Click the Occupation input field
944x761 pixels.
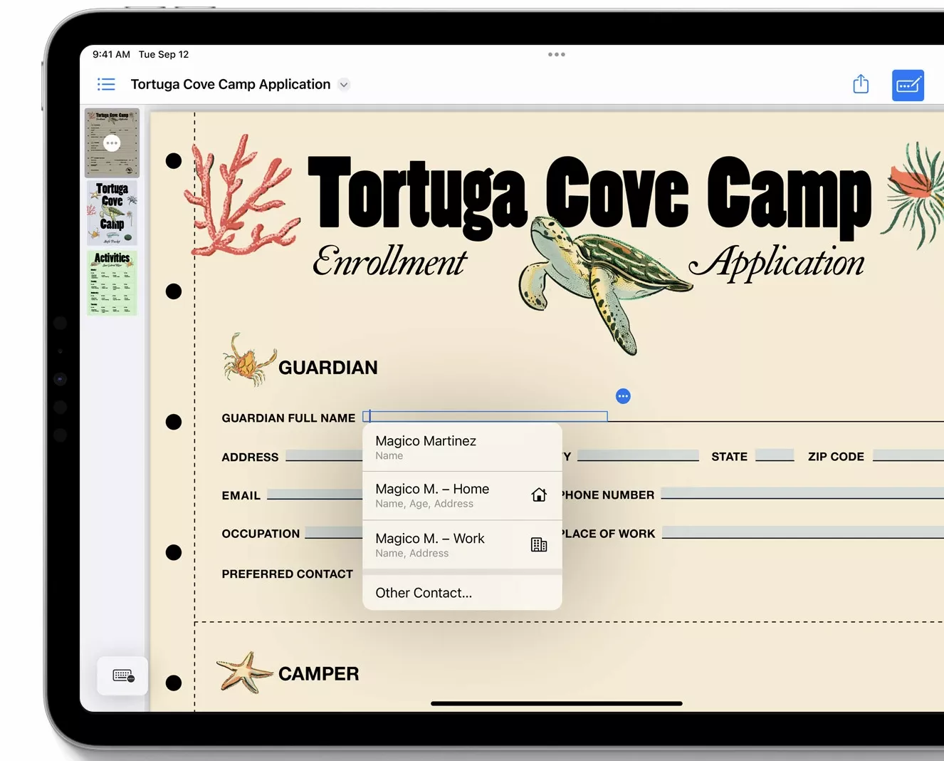click(334, 533)
